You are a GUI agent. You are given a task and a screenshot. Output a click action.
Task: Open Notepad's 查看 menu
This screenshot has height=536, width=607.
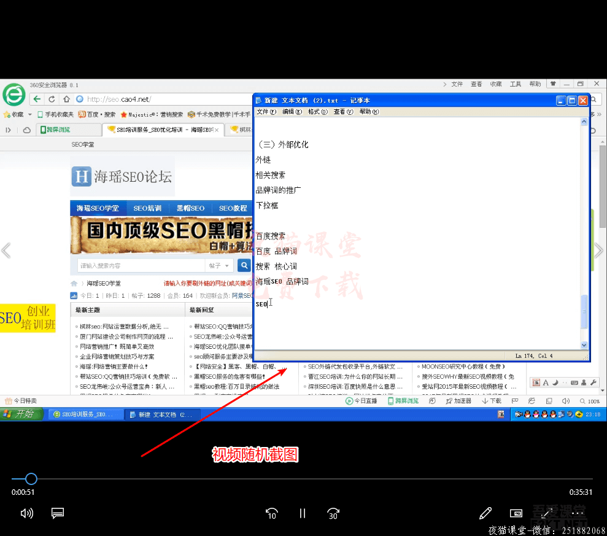[x=343, y=112]
